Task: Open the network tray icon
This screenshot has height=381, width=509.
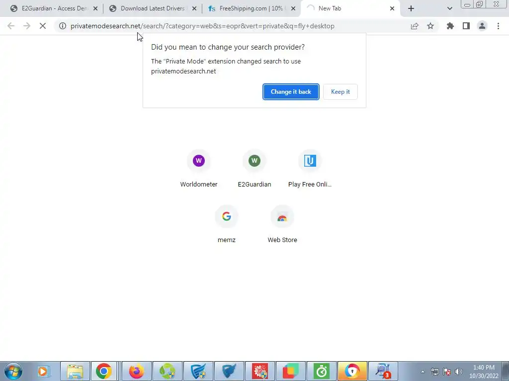Action: (434, 372)
